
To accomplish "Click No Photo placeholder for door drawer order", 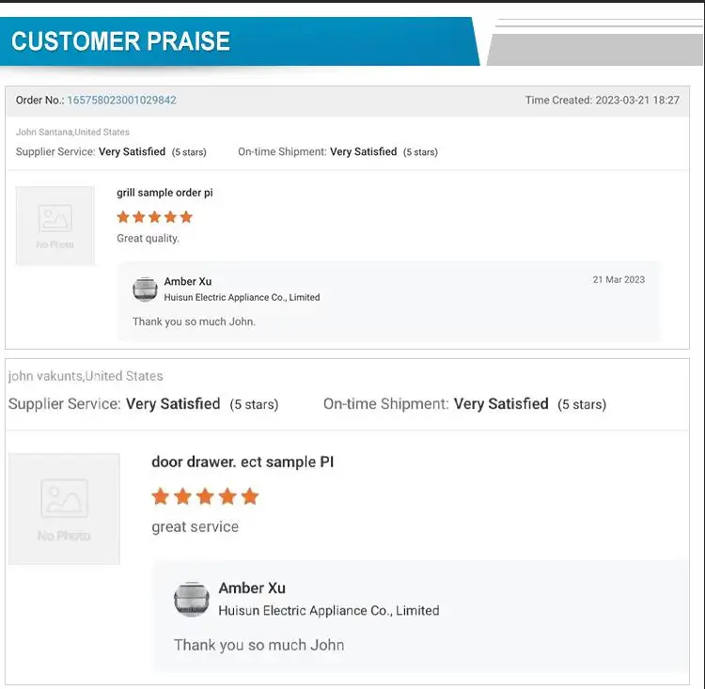I will tap(64, 509).
